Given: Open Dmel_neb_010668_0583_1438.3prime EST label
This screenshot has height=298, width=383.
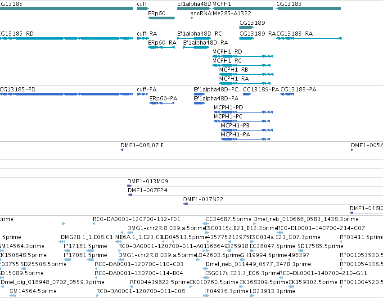Looking at the screenshot, I should click(306, 219).
